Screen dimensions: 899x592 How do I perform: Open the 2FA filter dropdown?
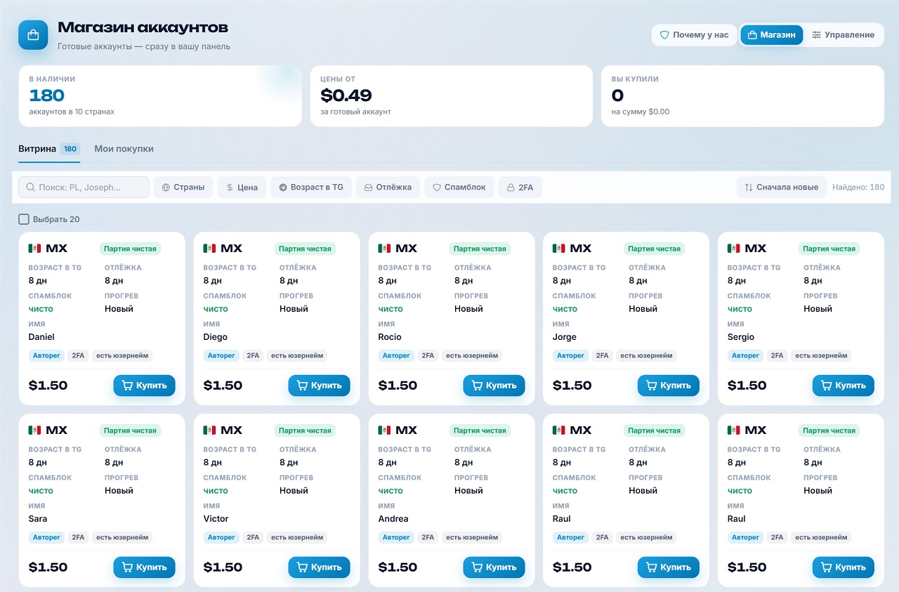(x=520, y=188)
